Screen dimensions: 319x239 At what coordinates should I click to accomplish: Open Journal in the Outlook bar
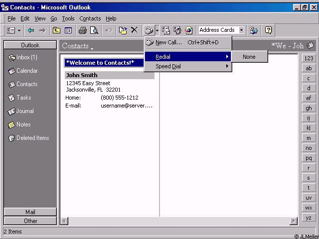point(21,111)
